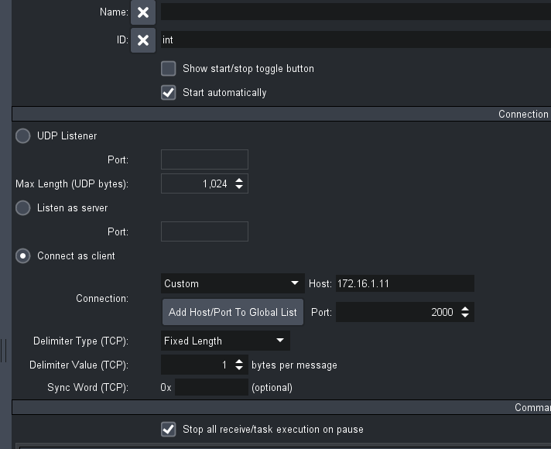
Task: Click the Sync Word hex input field
Action: tap(211, 387)
